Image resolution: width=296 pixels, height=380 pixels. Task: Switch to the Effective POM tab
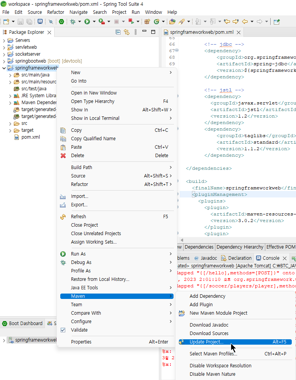281,247
